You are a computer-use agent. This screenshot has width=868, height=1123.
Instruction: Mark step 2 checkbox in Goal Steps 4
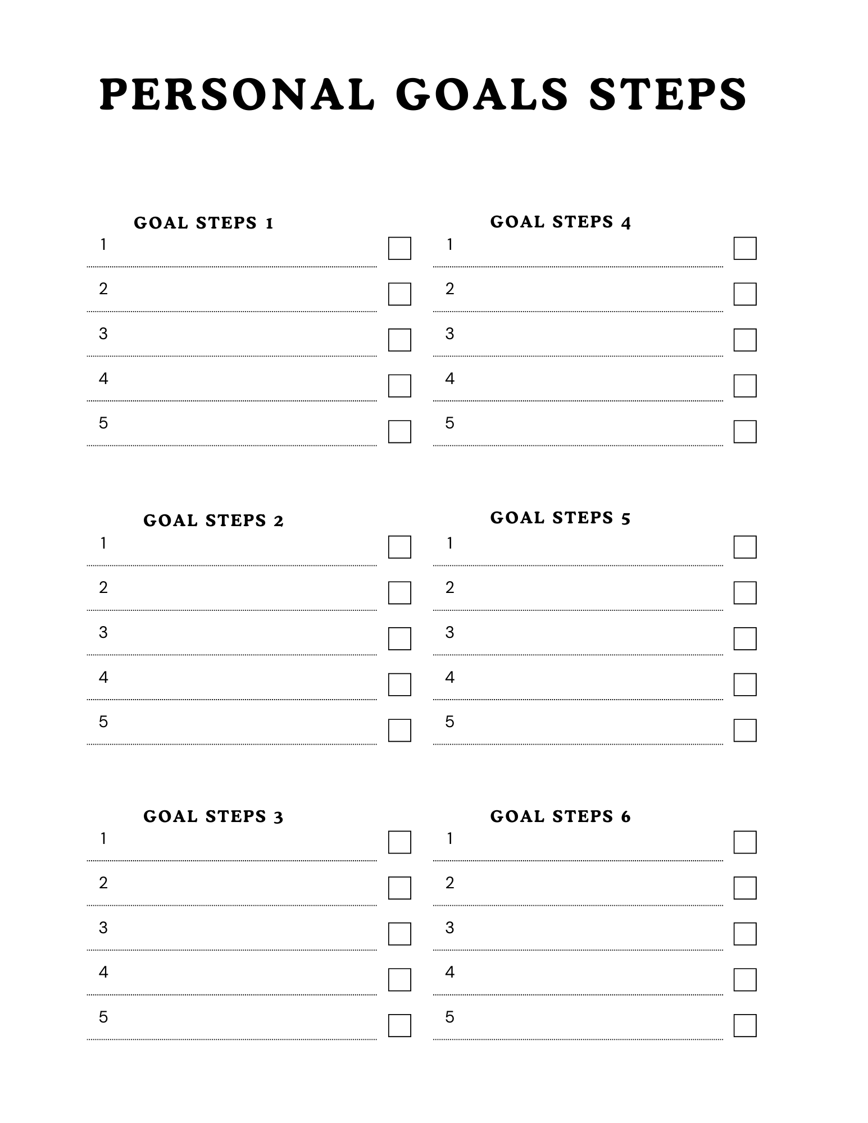click(745, 294)
